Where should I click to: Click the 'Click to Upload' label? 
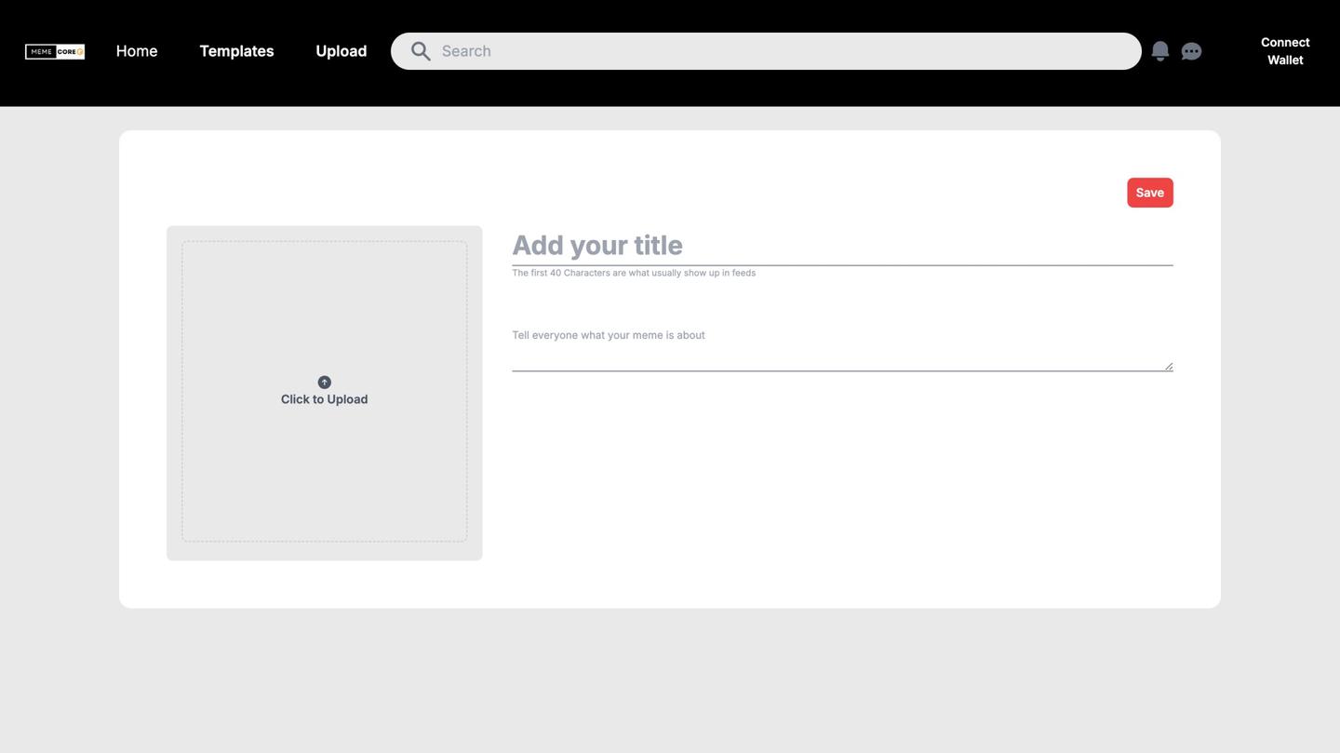(324, 399)
